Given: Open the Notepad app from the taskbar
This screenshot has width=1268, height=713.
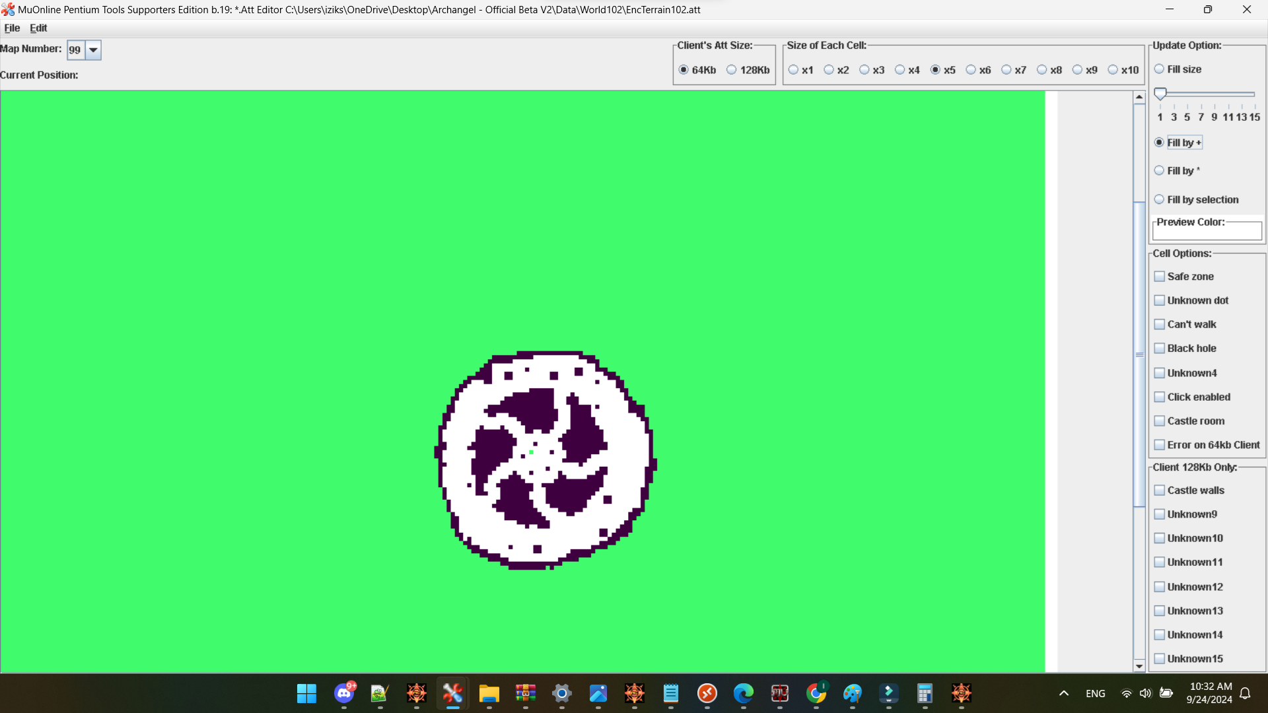Looking at the screenshot, I should coord(671,693).
